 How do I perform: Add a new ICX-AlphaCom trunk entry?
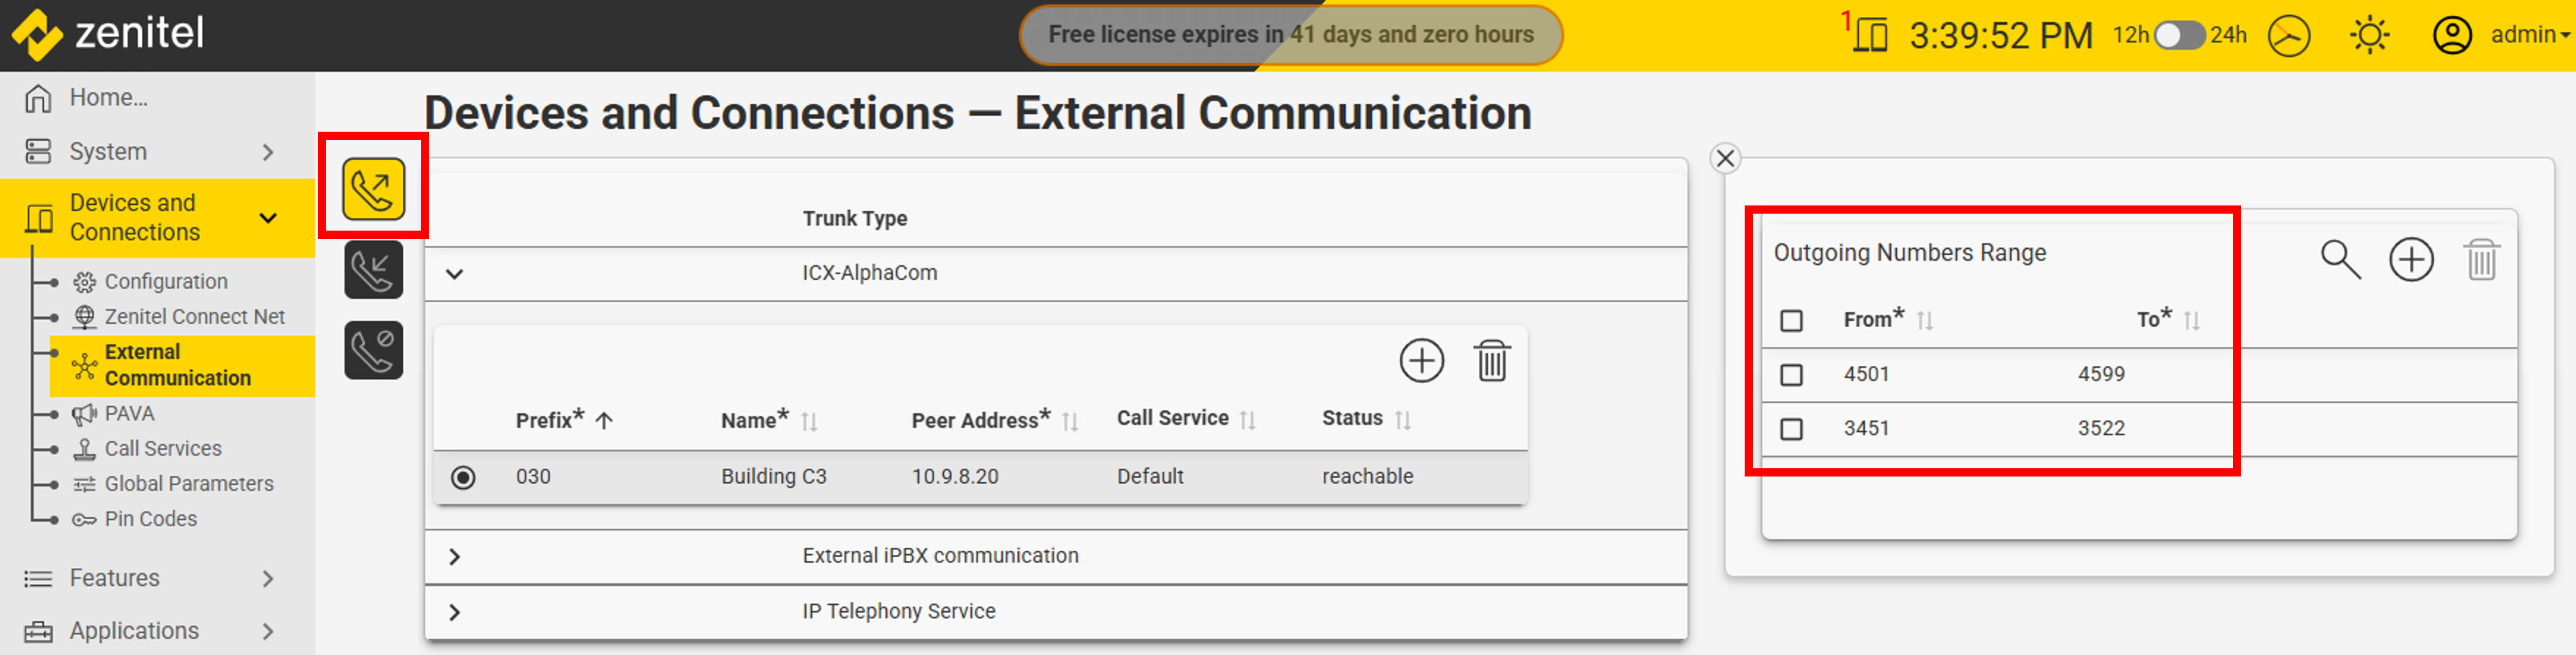[1421, 361]
